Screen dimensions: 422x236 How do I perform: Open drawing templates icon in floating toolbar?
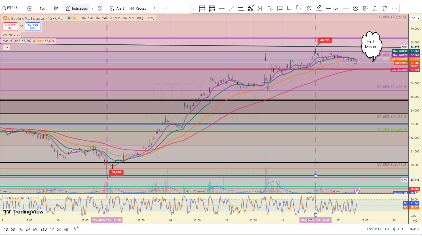[x=309, y=8]
